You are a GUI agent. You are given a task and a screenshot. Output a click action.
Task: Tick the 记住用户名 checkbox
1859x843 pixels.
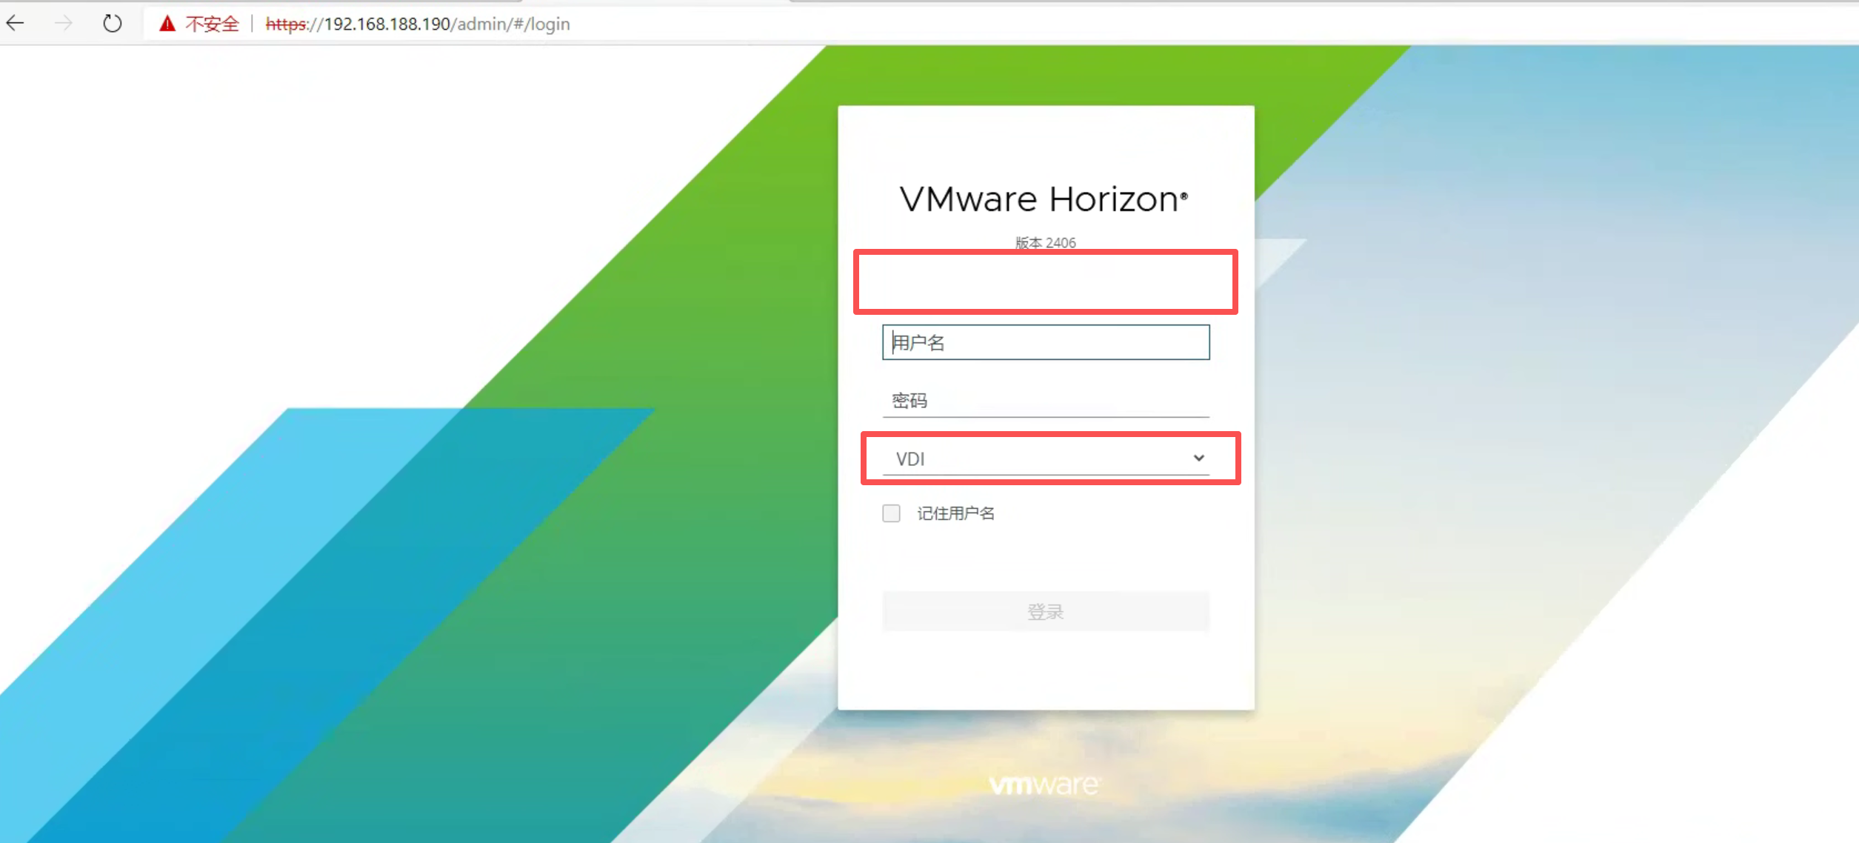tap(891, 513)
